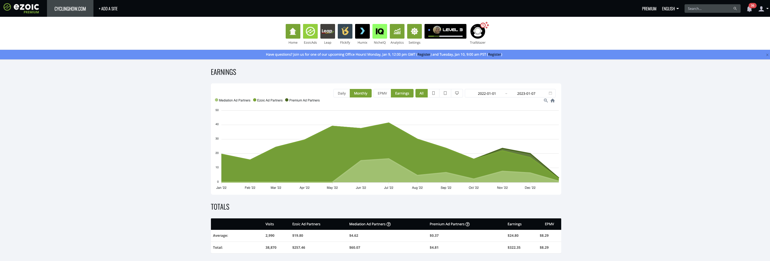Filter earnings by desktop device
This screenshot has width=770, height=261.
[457, 93]
